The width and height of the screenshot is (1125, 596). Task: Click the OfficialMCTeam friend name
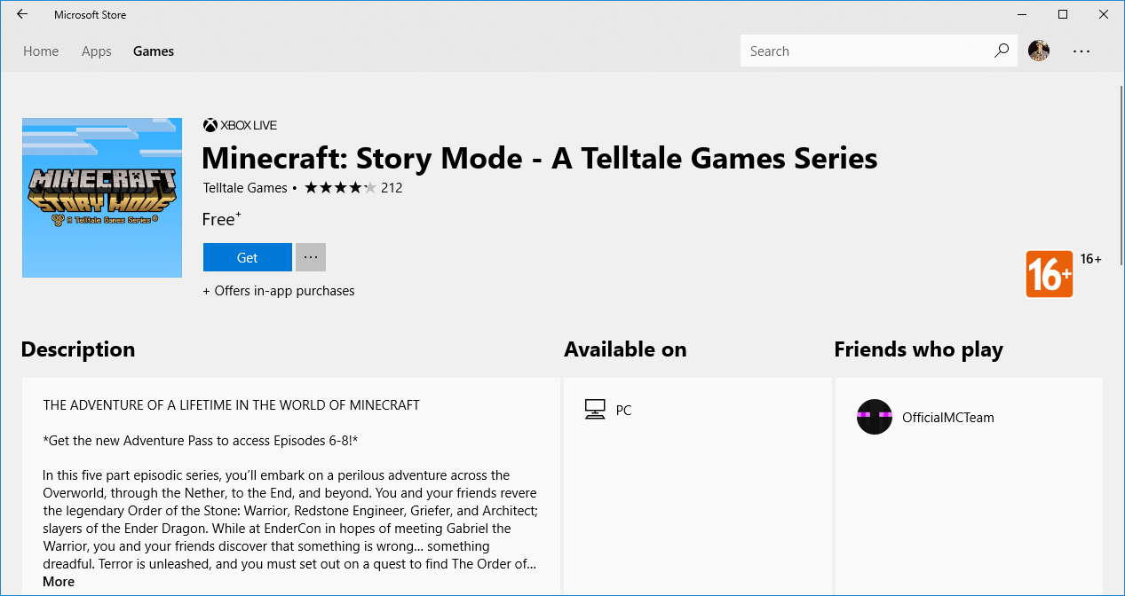tap(947, 418)
